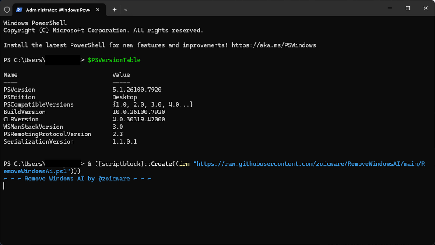Click the PowerShell icon on the tab

[x=20, y=9]
